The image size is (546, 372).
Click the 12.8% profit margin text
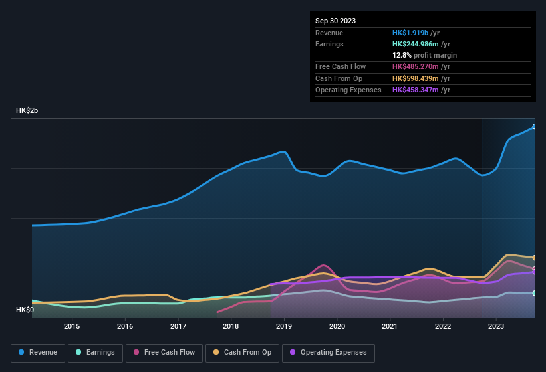424,55
